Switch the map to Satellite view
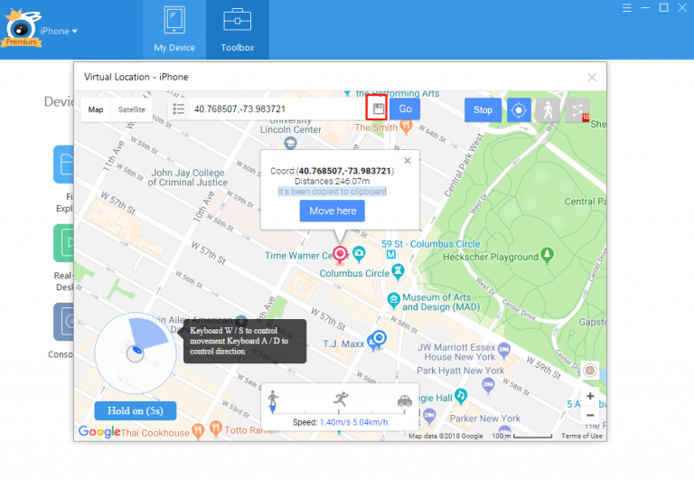The width and height of the screenshot is (694, 480). pos(132,109)
